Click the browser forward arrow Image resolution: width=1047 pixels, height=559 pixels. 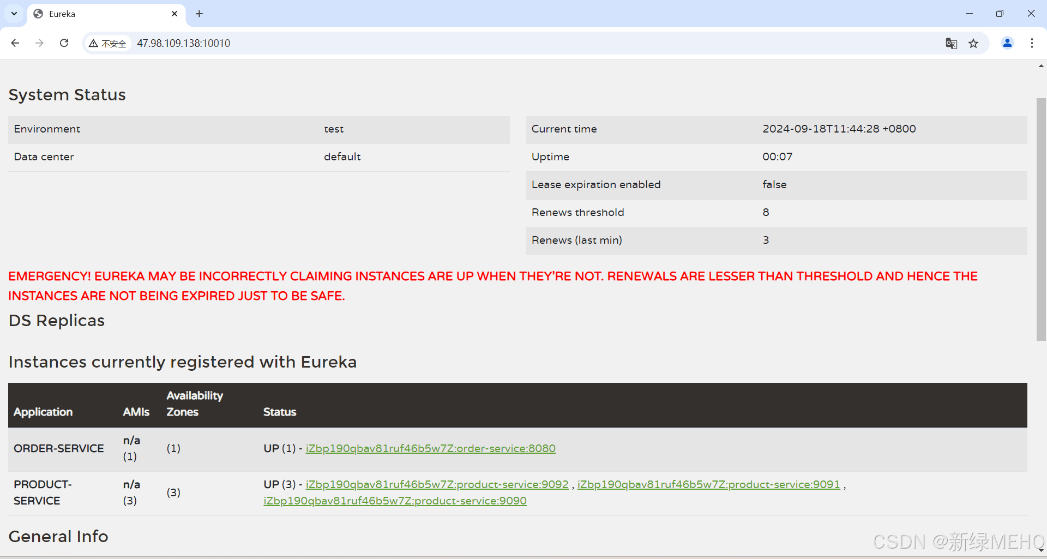coord(39,43)
